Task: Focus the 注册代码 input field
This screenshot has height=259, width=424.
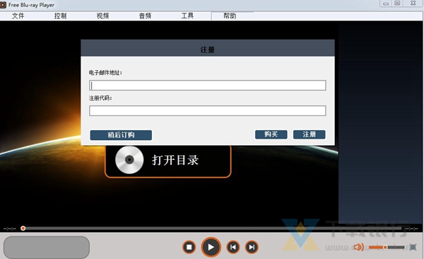Action: tap(207, 111)
